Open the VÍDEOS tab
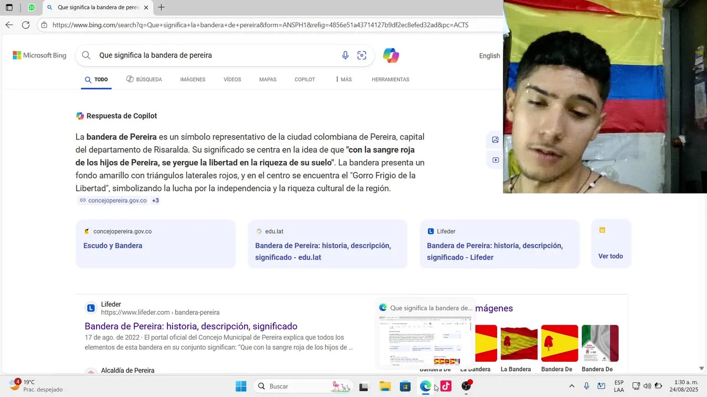 (233, 79)
